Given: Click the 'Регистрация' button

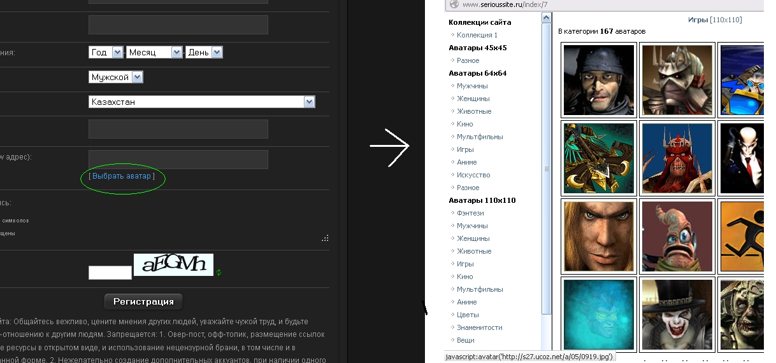Looking at the screenshot, I should [x=143, y=301].
